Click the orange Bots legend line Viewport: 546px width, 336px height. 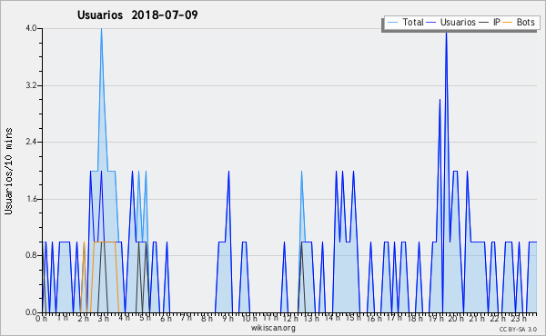508,23
